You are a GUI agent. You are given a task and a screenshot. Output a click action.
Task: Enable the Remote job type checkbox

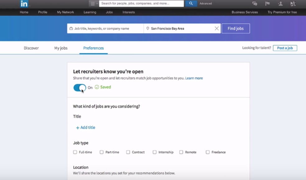point(181,152)
